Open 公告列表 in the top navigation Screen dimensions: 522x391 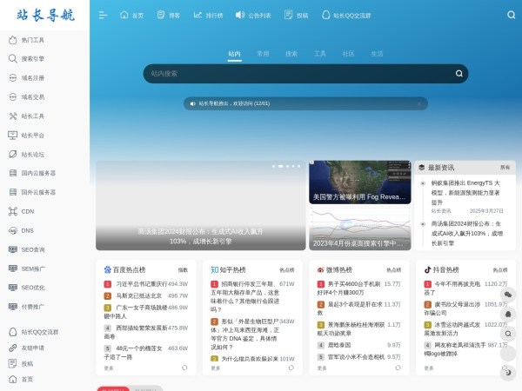[x=253, y=16]
